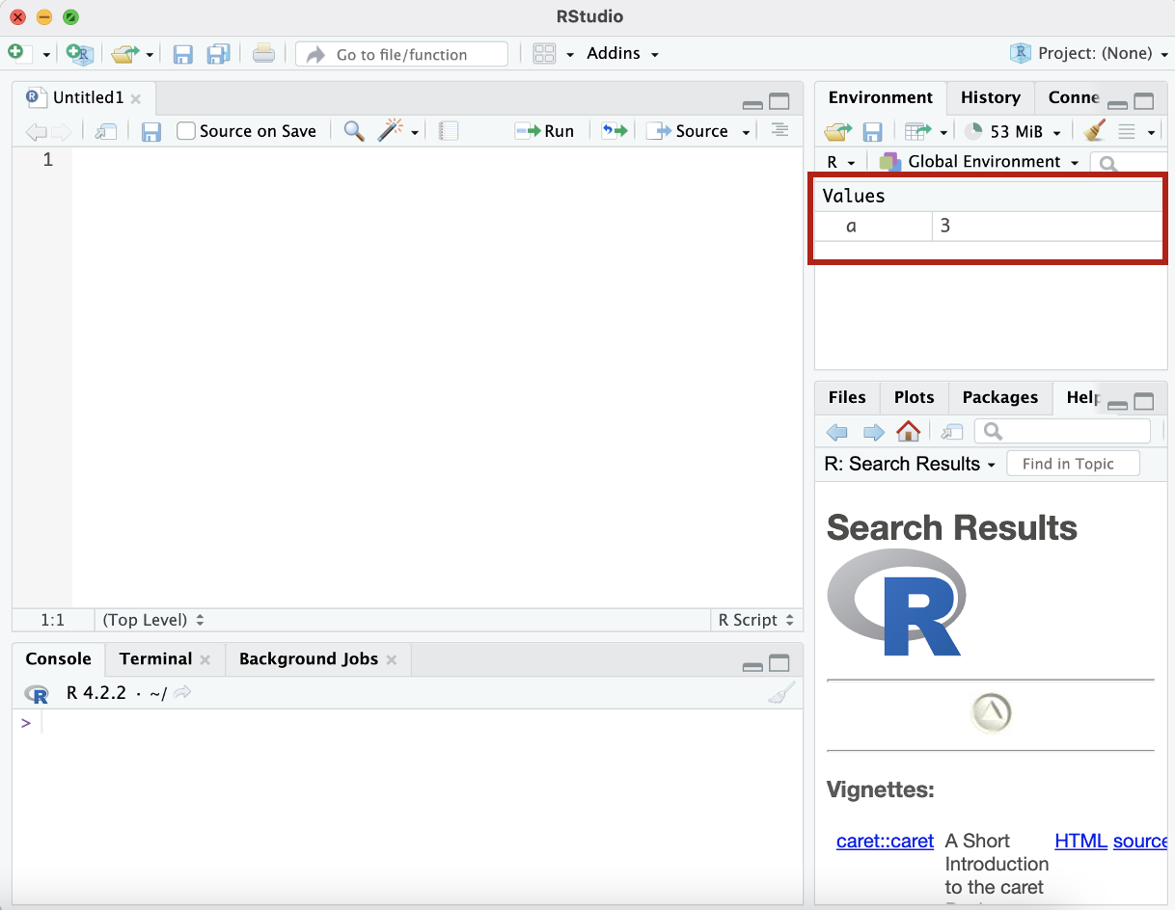Expand the recent files dropdown arrow
Image resolution: width=1175 pixels, height=910 pixels.
(150, 55)
